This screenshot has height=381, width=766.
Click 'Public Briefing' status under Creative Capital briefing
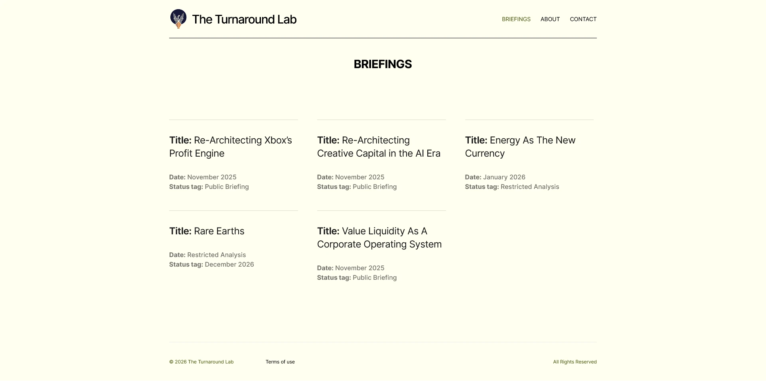(x=374, y=187)
